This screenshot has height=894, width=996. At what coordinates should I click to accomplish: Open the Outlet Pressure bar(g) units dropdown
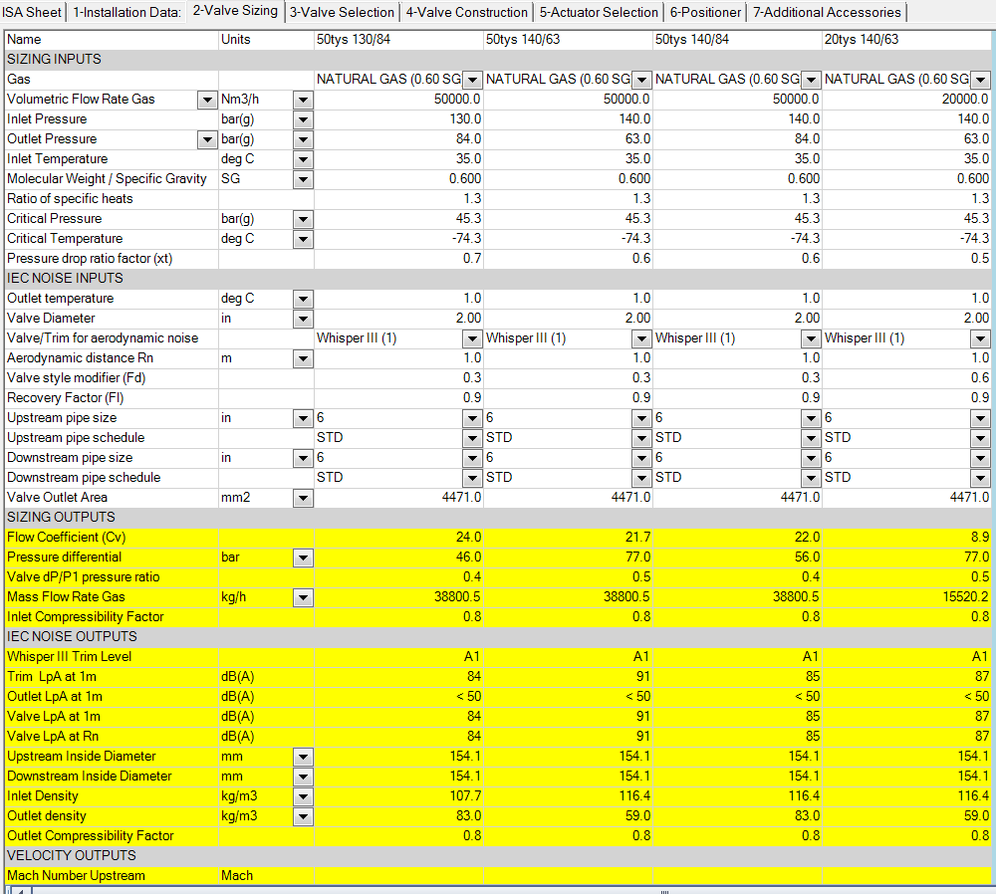pyautogui.click(x=303, y=139)
